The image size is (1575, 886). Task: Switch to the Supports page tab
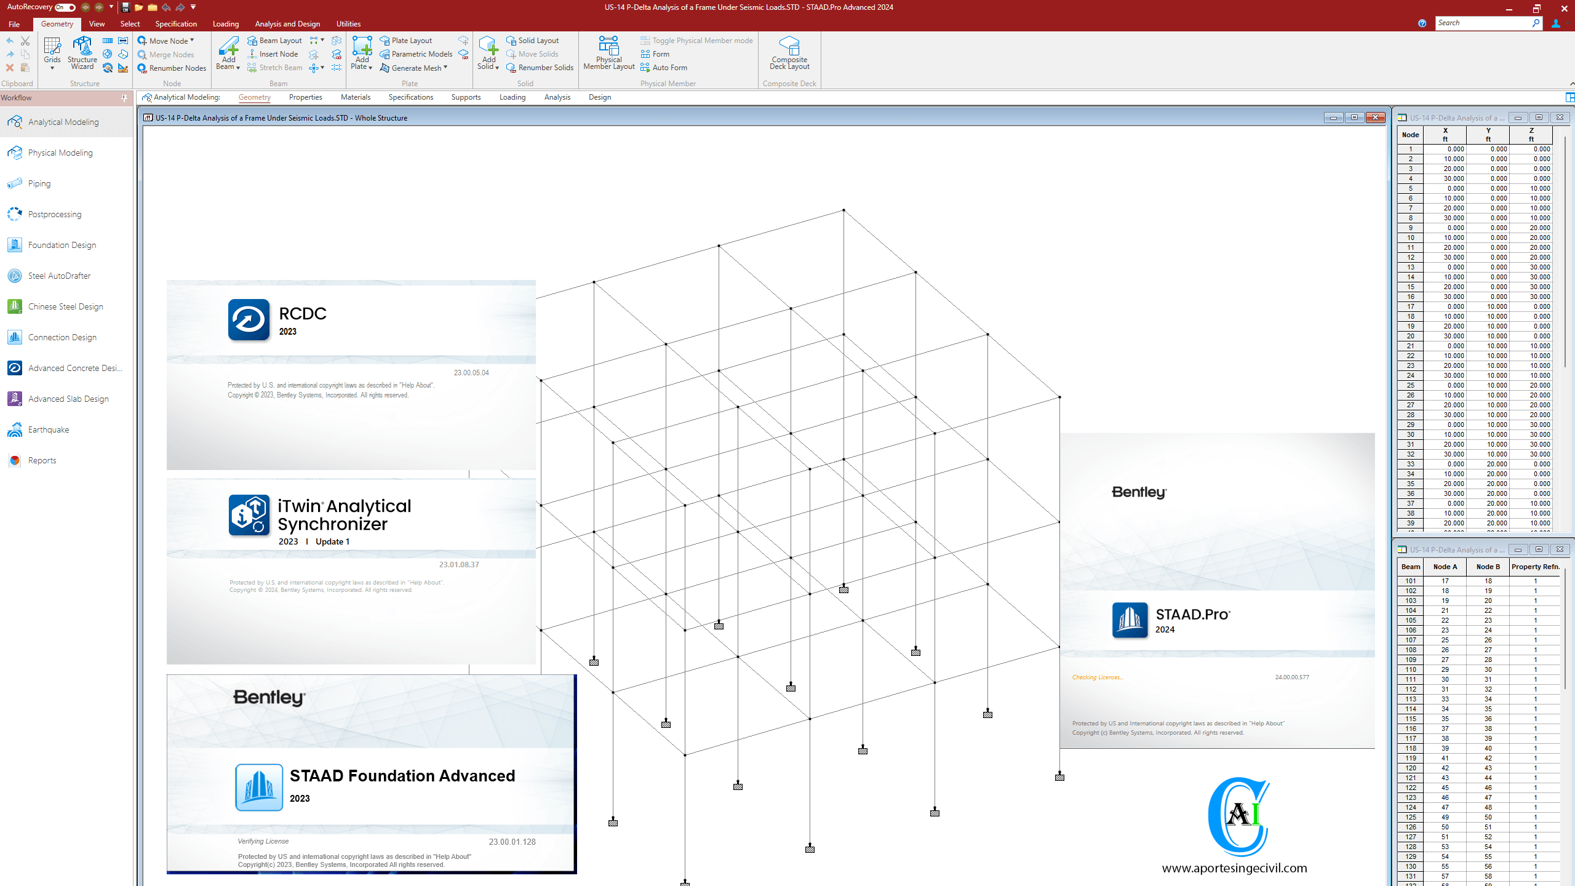coord(466,97)
